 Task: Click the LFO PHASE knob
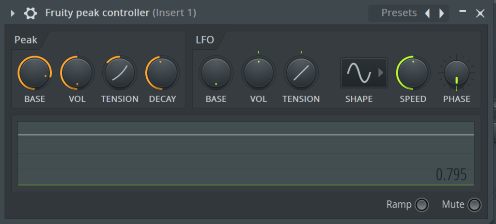click(456, 73)
